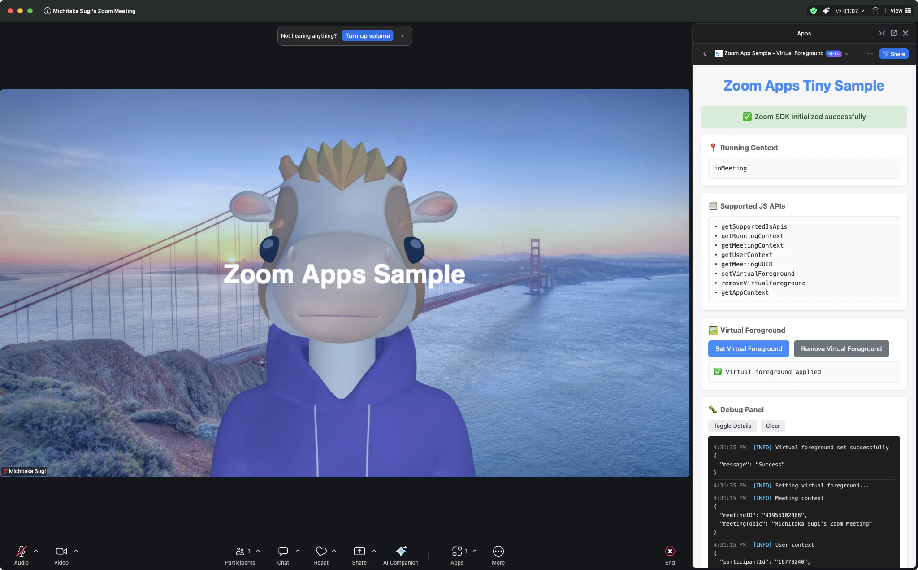Open the React heart menu
This screenshot has width=918, height=570.
point(321,555)
